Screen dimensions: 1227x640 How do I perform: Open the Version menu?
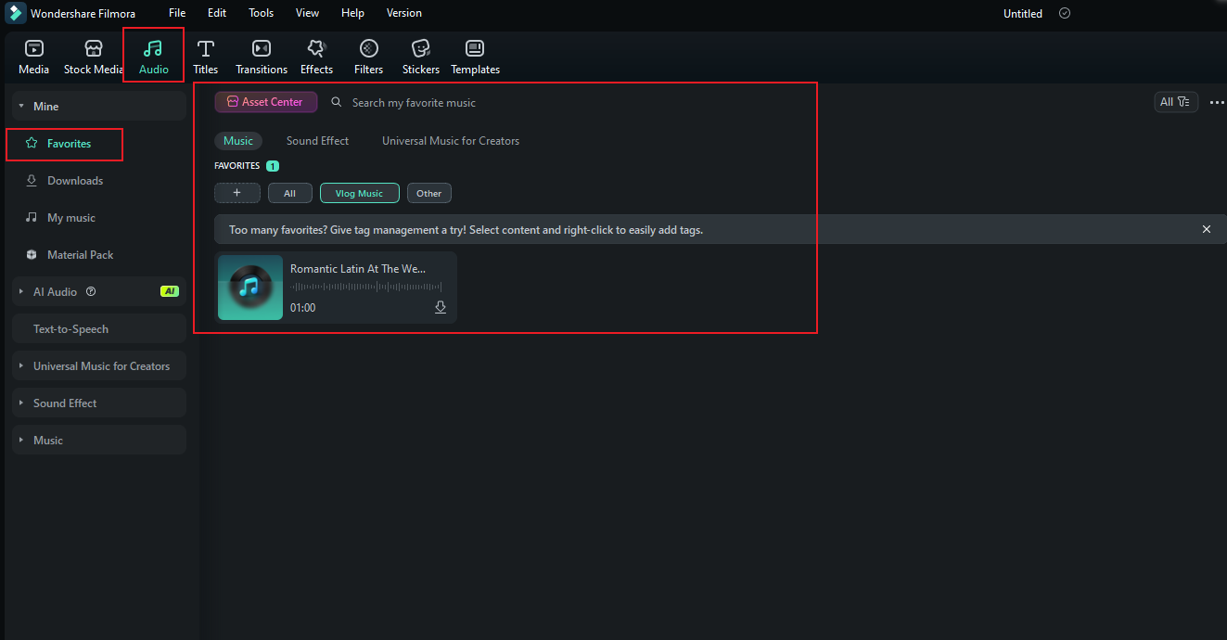click(x=404, y=13)
